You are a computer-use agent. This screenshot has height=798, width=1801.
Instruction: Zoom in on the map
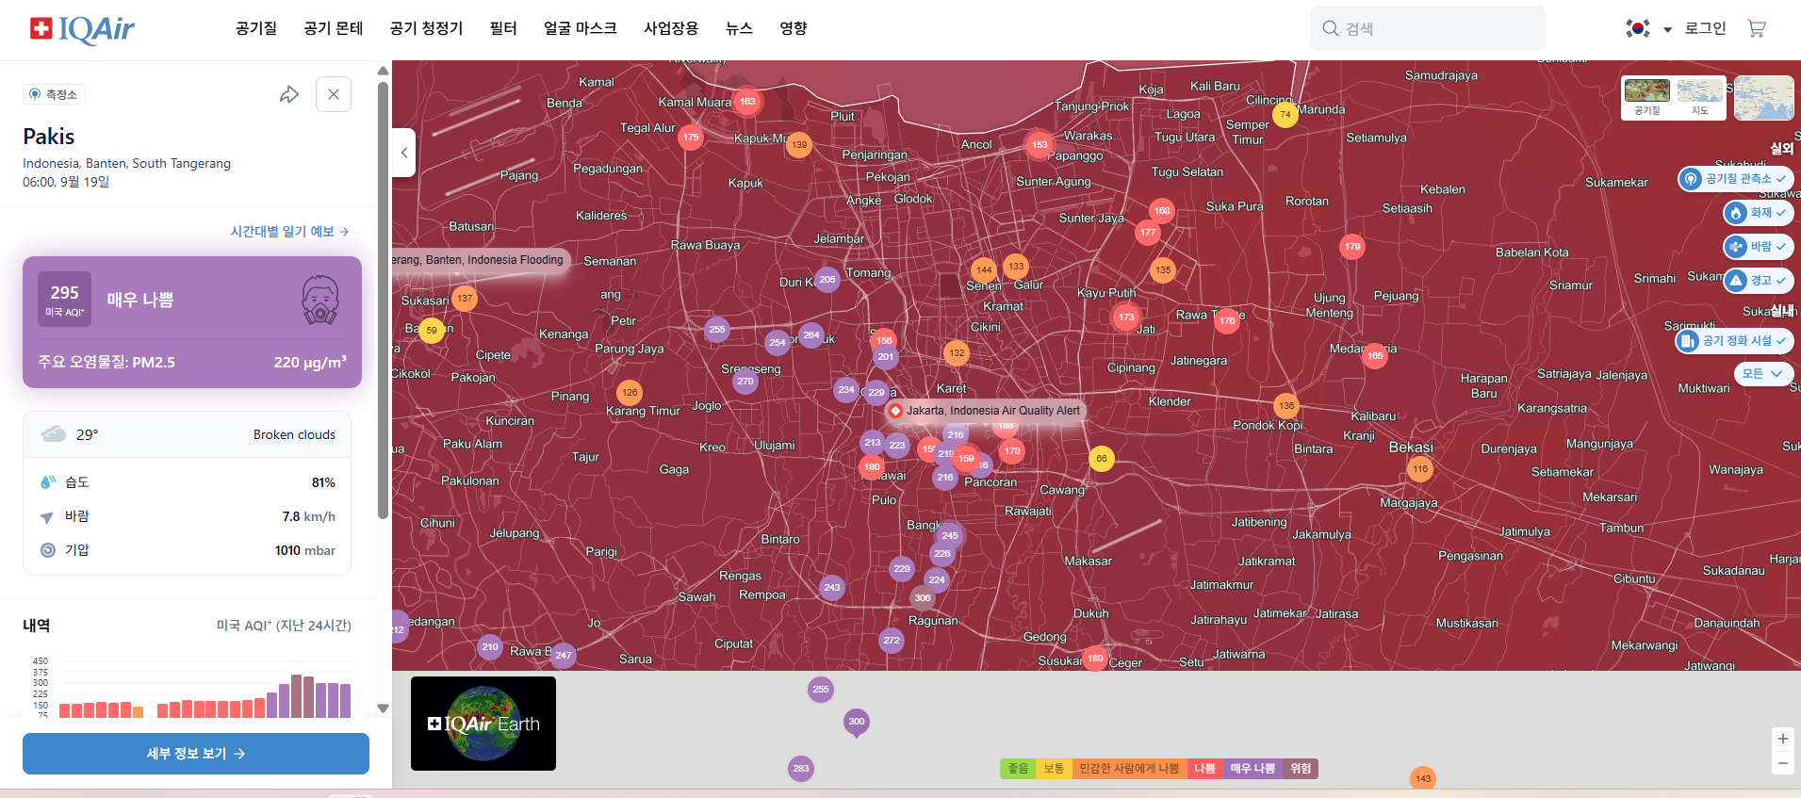[x=1782, y=739]
